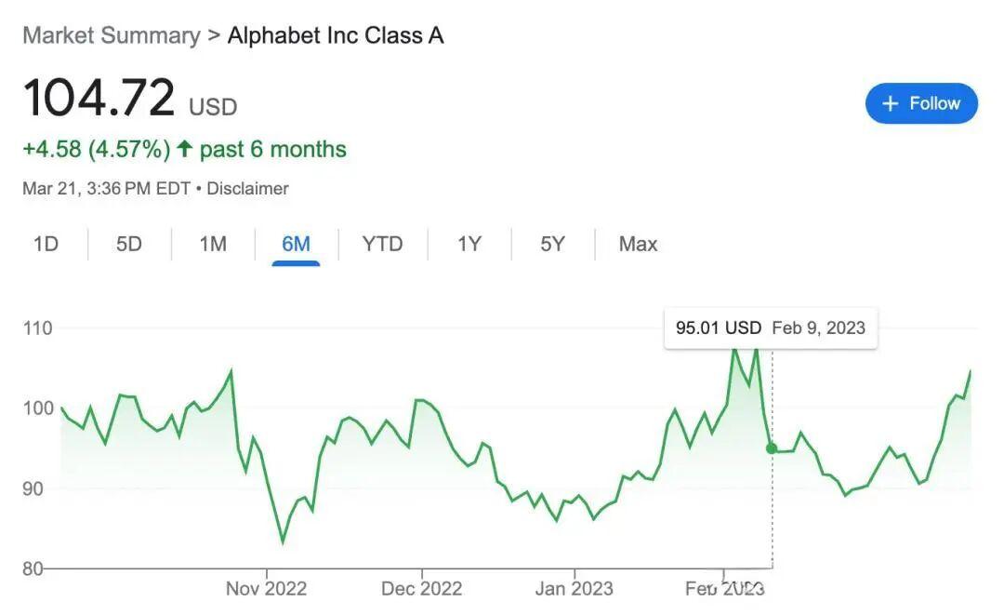Click the active 6M range tab
This screenshot has width=1004, height=615.
tap(296, 244)
